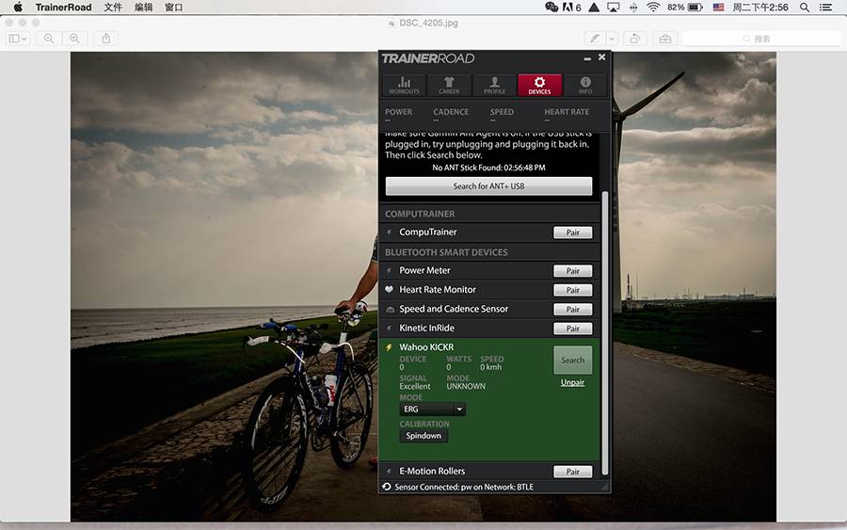Viewport: 847px width, 530px height.
Task: Open the Apple menu
Action: pos(18,7)
